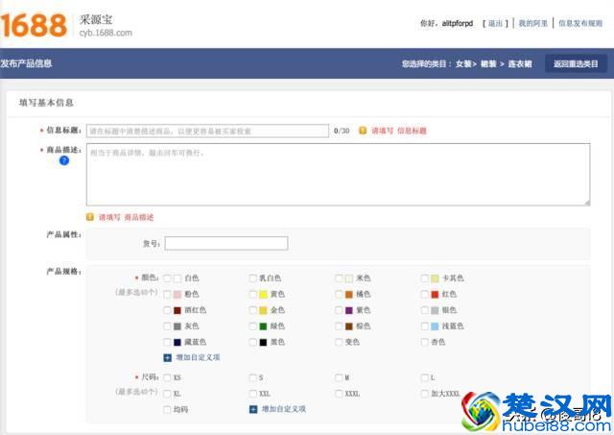Click the 女装 category text

coord(463,64)
